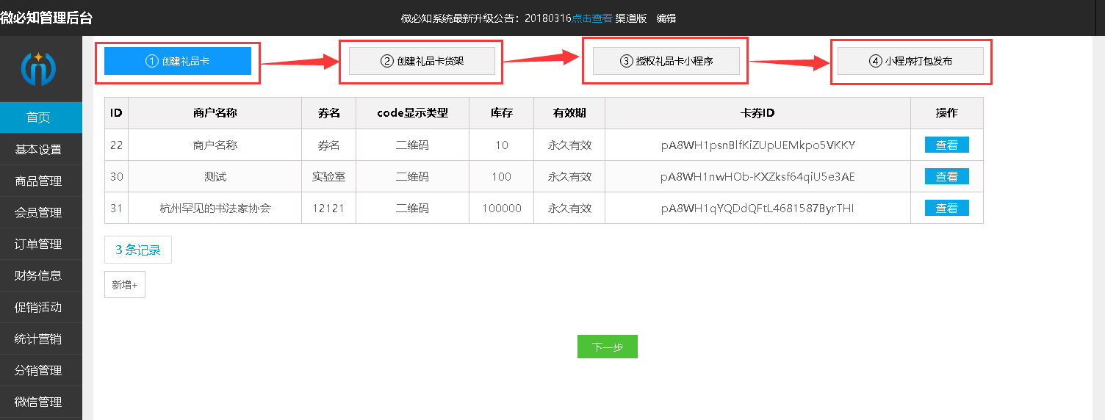Click the 实验室 coupon name cell
Screen dimensions: 1105x420
coord(328,177)
